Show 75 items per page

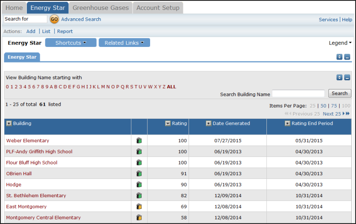coord(334,106)
